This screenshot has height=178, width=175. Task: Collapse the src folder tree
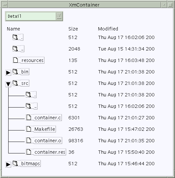point(8,84)
